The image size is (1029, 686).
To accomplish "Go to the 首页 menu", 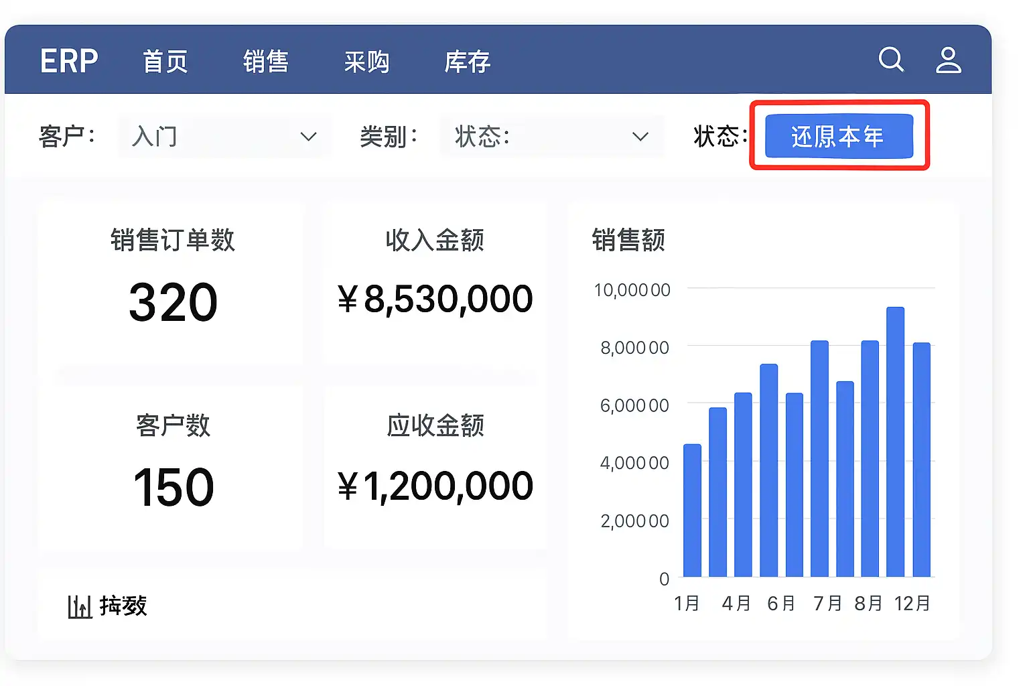I will pyautogui.click(x=165, y=62).
